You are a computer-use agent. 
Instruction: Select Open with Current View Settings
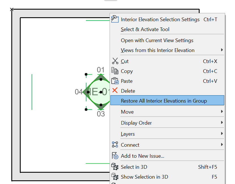157,40
